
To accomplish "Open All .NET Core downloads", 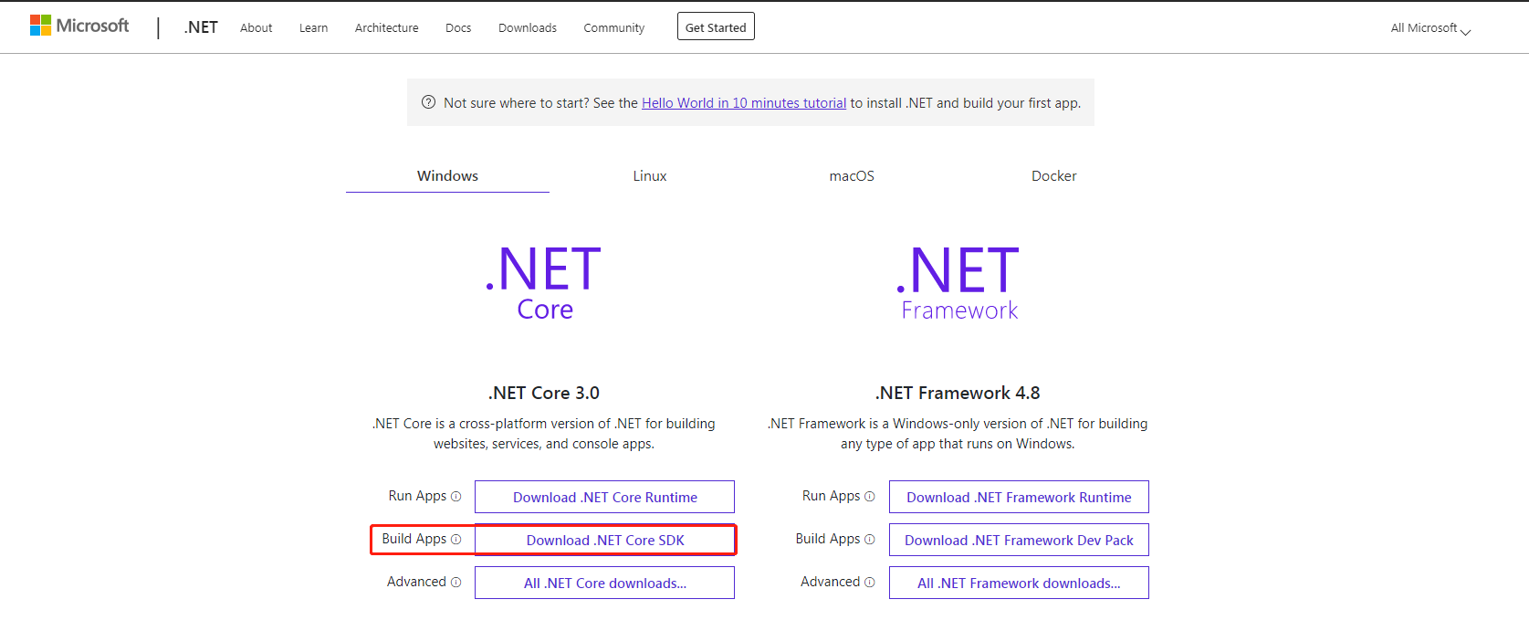I will pos(604,583).
